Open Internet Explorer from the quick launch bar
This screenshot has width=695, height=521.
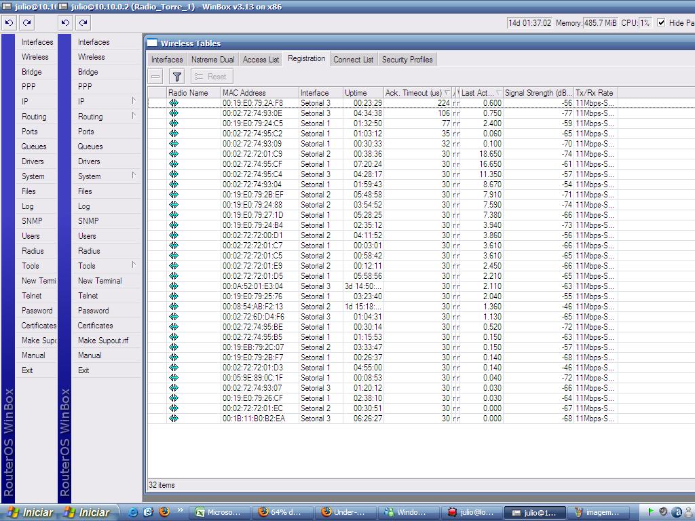133,512
